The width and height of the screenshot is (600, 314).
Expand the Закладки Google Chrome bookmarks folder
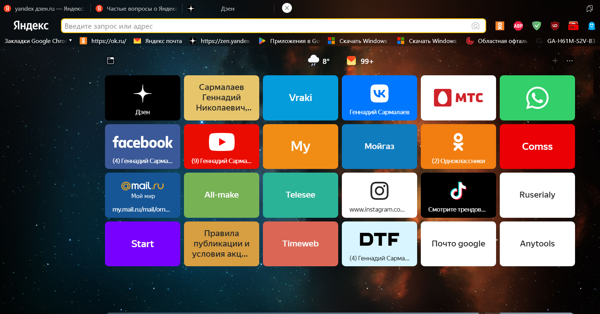[x=38, y=41]
